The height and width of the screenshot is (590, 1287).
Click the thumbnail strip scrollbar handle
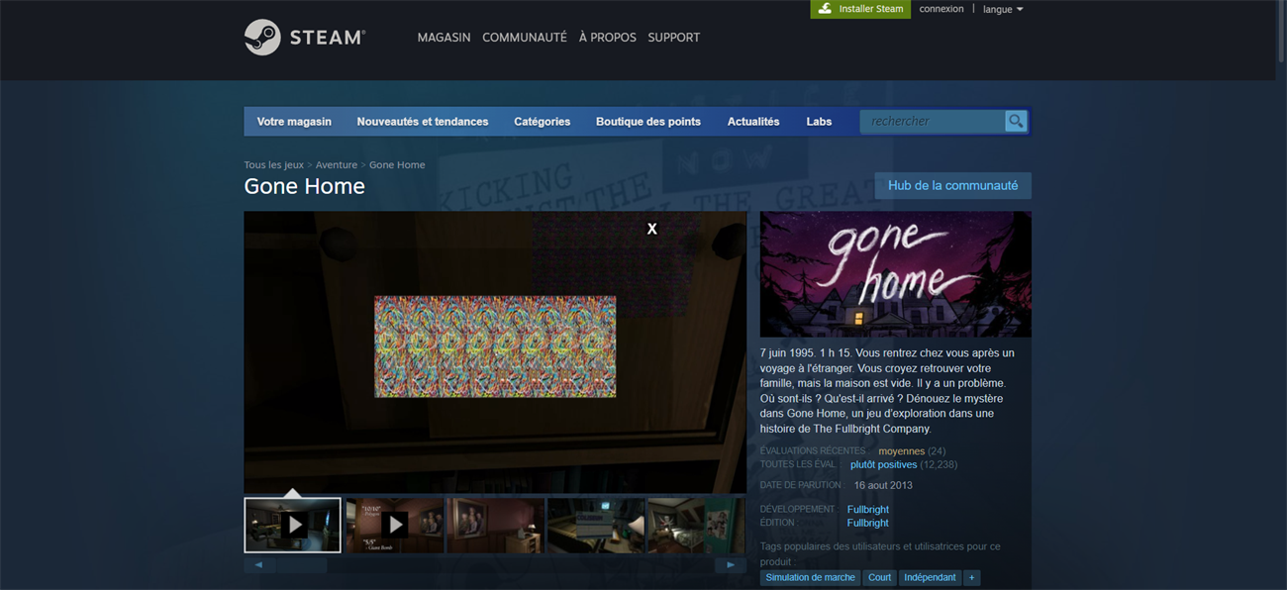tap(301, 565)
